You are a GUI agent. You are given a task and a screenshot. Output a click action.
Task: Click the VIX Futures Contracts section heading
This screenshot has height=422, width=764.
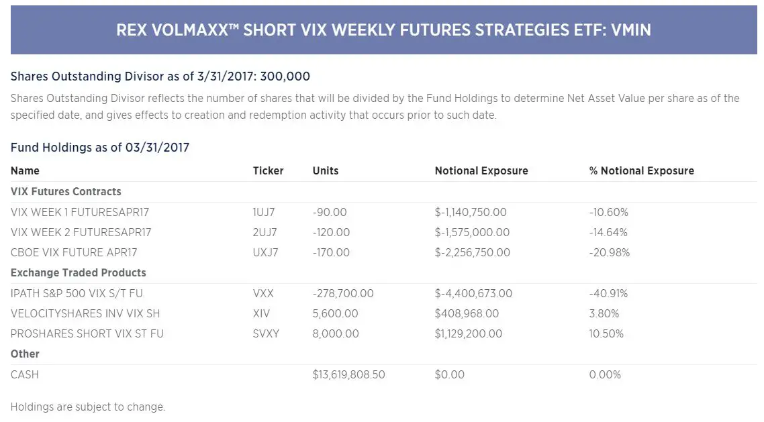coord(66,192)
